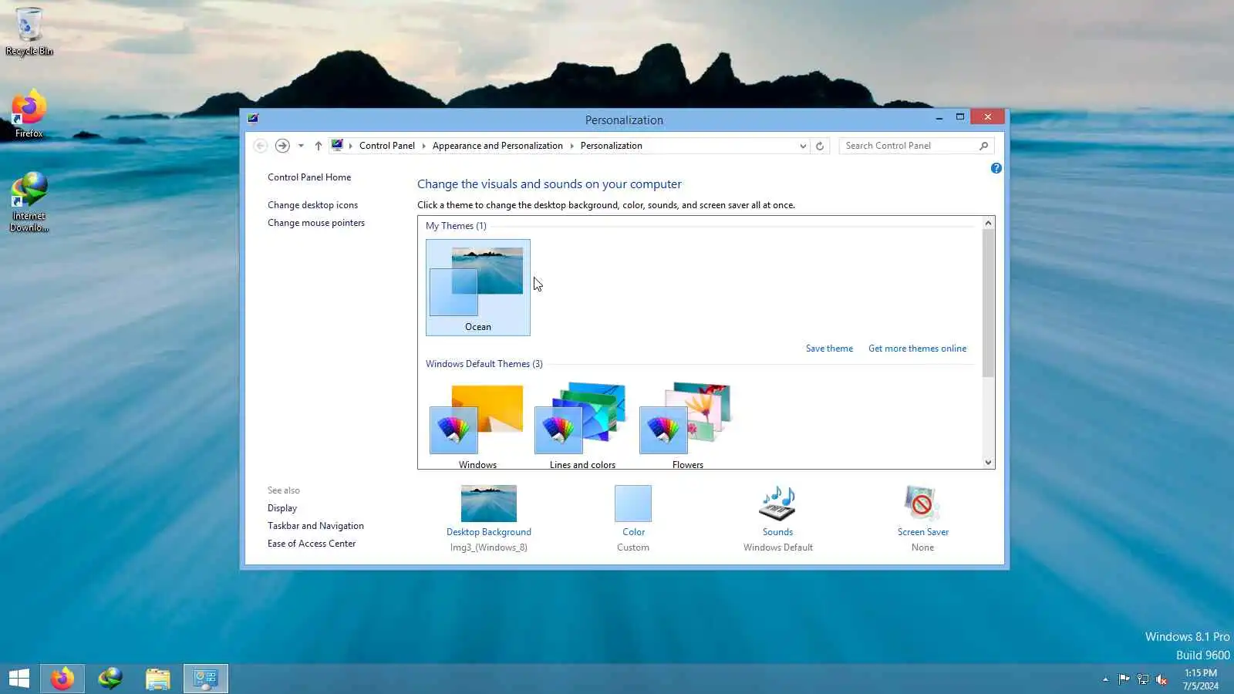Viewport: 1234px width, 694px height.
Task: Open Help with the question mark icon
Action: tap(996, 168)
